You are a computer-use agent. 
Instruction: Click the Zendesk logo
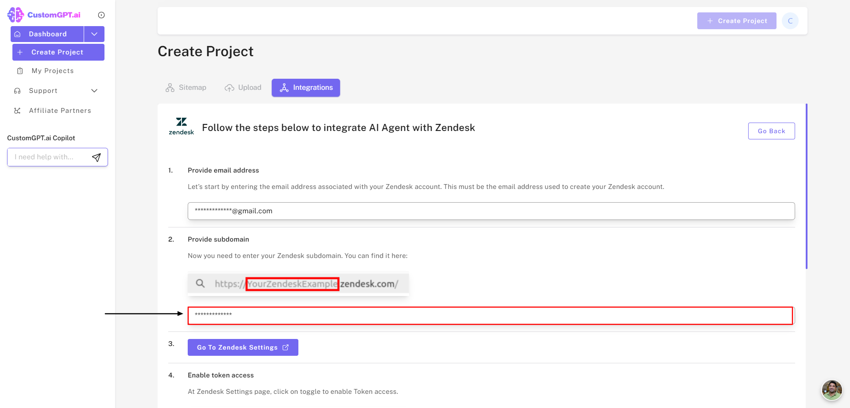(x=182, y=126)
